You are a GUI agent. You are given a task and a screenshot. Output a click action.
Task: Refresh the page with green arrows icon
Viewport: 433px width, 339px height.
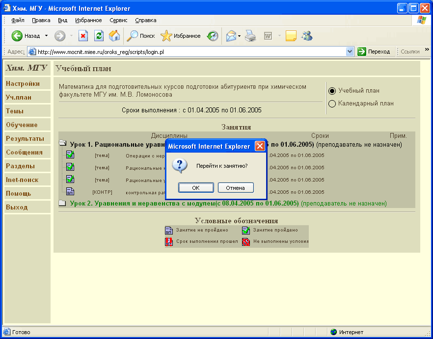point(99,36)
